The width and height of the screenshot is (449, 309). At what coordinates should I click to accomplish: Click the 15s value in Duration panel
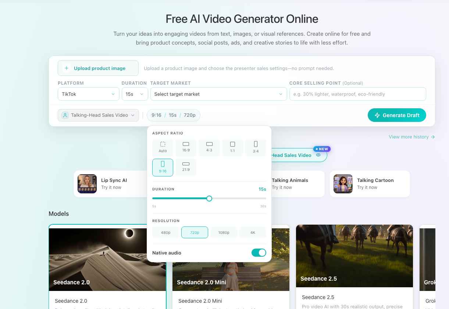pyautogui.click(x=262, y=189)
